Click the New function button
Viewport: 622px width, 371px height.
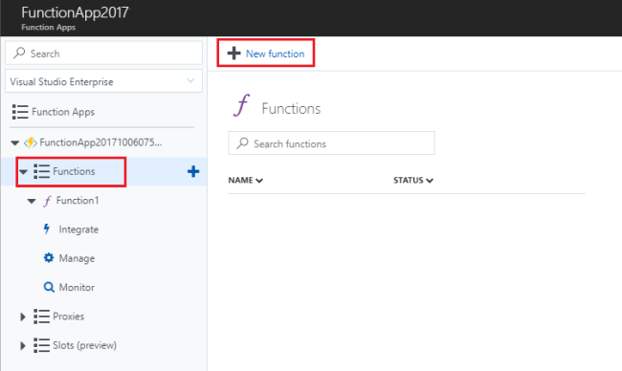pos(266,54)
